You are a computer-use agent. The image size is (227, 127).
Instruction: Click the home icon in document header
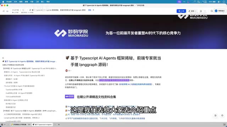click(7, 11)
